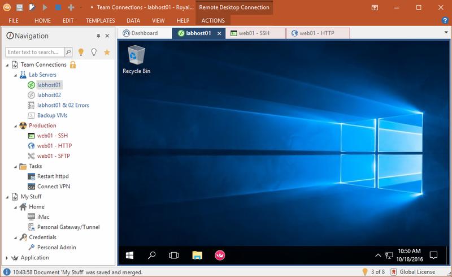This screenshot has width=452, height=277.
Task: Open the TEMPLATES ribbon tab
Action: pyautogui.click(x=100, y=20)
